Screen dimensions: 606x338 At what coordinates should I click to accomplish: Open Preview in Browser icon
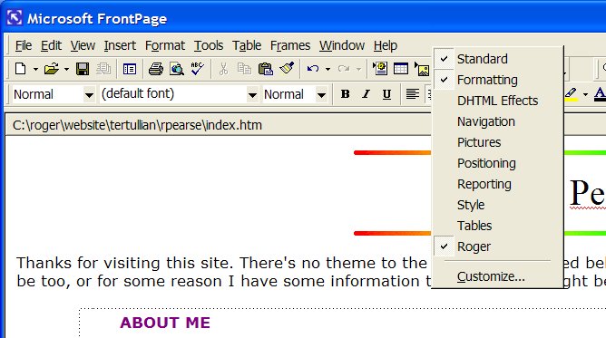click(x=177, y=69)
